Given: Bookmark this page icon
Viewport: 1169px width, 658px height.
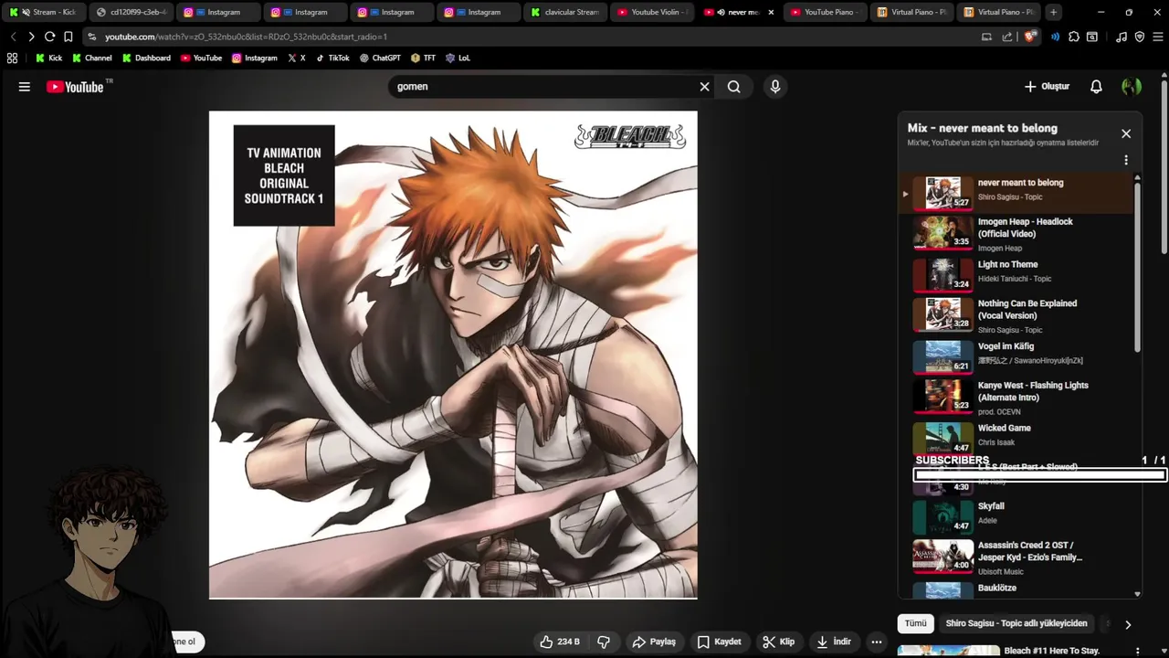Looking at the screenshot, I should click(x=68, y=37).
